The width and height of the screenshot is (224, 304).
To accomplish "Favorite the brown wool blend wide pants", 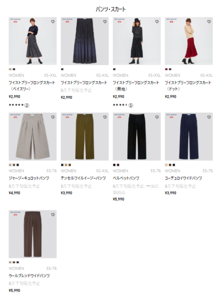I will click(x=53, y=215).
